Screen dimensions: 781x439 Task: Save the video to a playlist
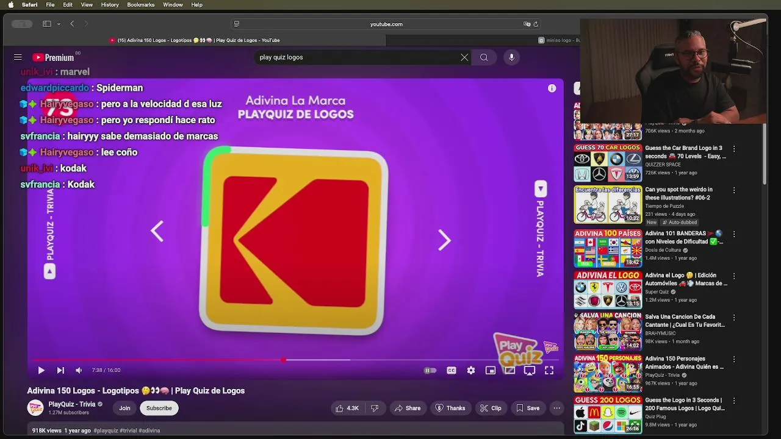coord(527,408)
